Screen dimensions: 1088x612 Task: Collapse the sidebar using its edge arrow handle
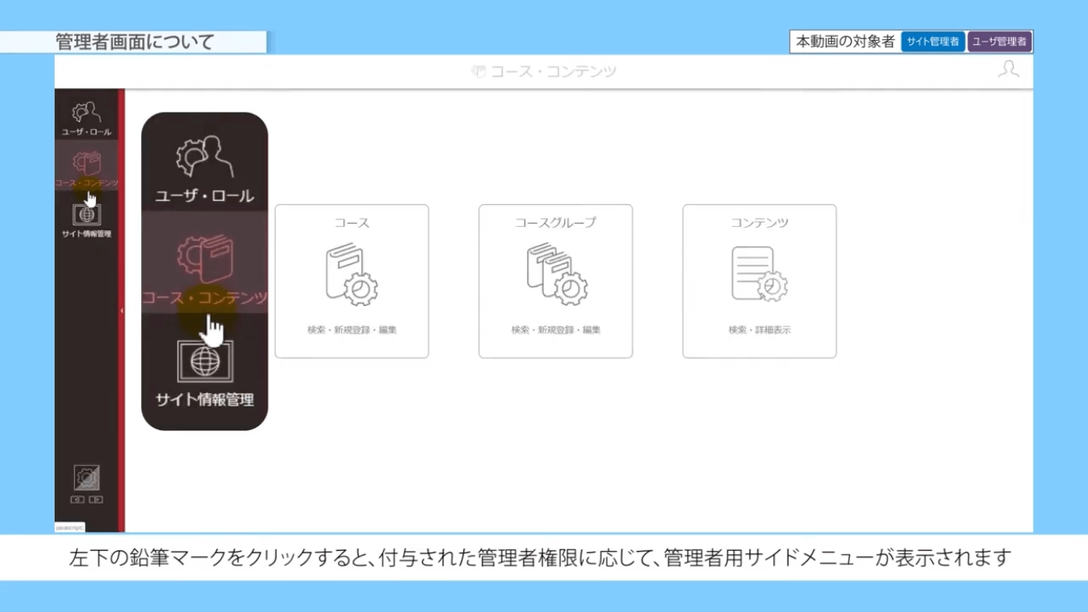click(x=122, y=311)
